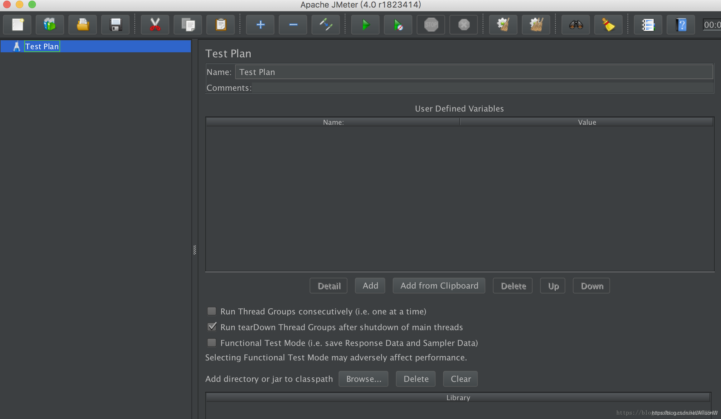The image size is (721, 419).
Task: Click Add button for user variable
Action: click(x=370, y=286)
